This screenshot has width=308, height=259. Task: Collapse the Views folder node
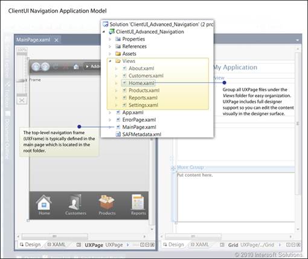110,61
